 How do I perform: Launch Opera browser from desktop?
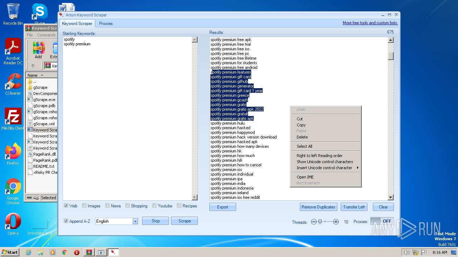13,224
